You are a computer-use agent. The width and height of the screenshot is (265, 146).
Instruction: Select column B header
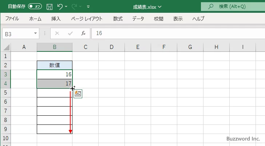(55, 47)
